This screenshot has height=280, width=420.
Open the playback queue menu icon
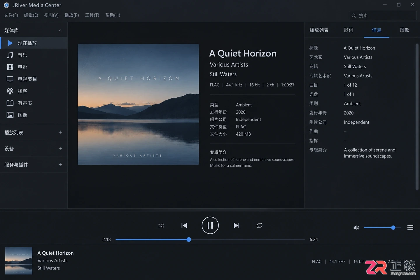[410, 228]
